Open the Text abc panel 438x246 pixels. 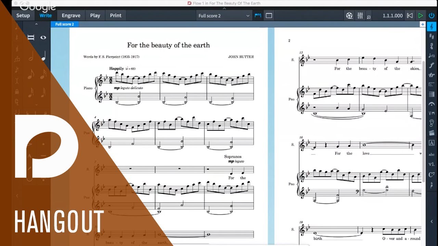click(x=431, y=154)
